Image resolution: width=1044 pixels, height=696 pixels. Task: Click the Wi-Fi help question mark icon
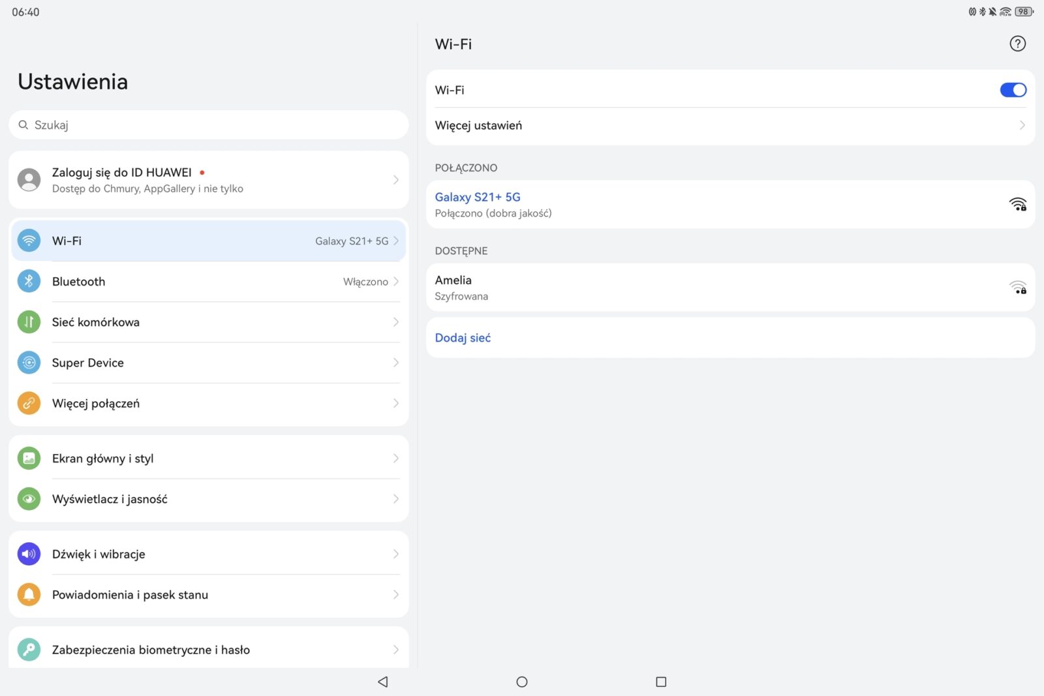click(1017, 44)
